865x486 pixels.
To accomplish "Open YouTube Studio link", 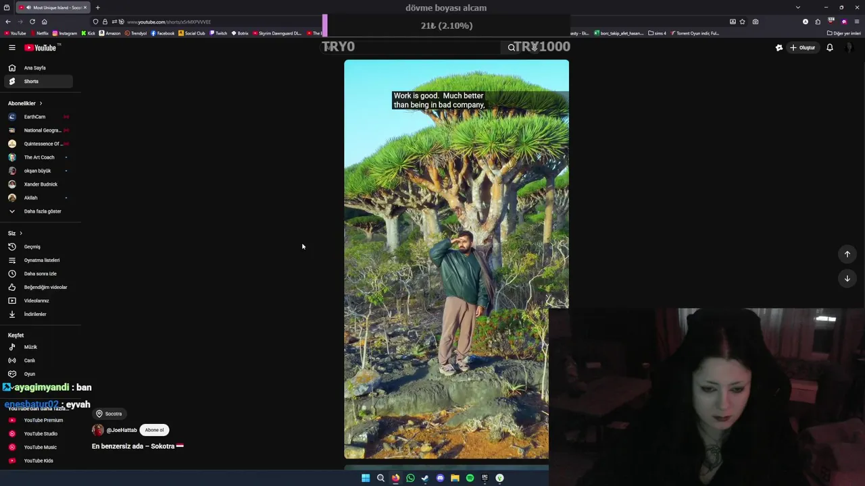I will tap(38, 433).
